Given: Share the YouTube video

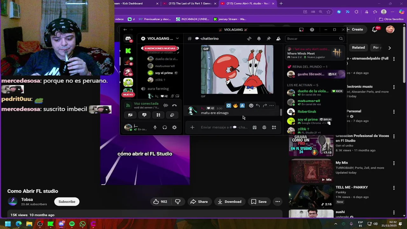Looking at the screenshot, I should tap(199, 202).
